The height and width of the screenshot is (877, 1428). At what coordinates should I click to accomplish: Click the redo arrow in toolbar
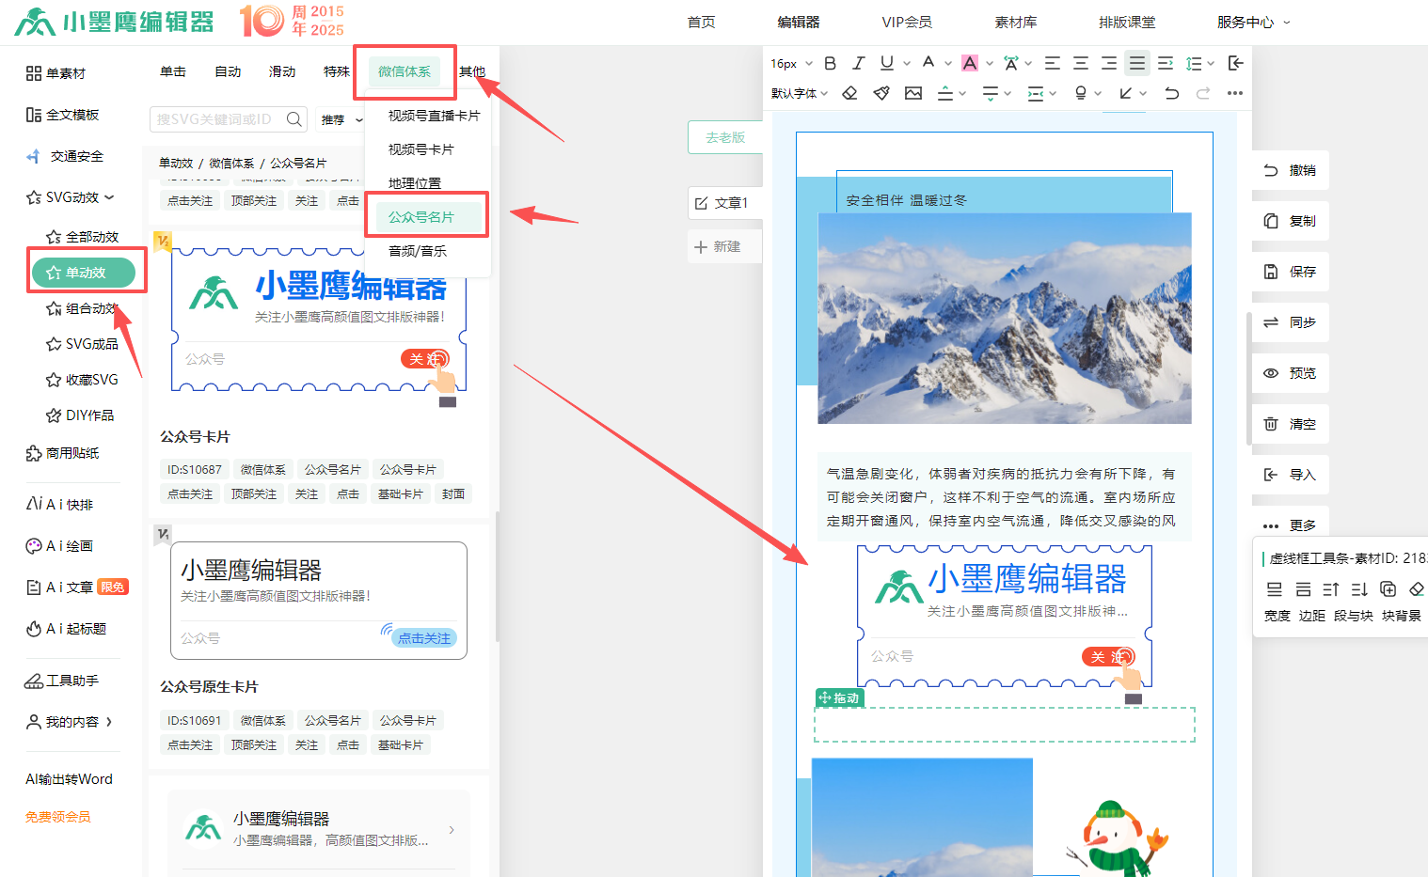tap(1203, 93)
